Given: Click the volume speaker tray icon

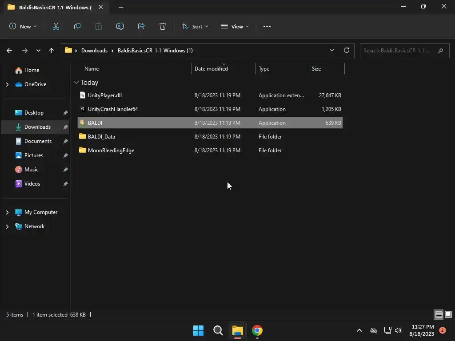Looking at the screenshot, I should tap(398, 330).
